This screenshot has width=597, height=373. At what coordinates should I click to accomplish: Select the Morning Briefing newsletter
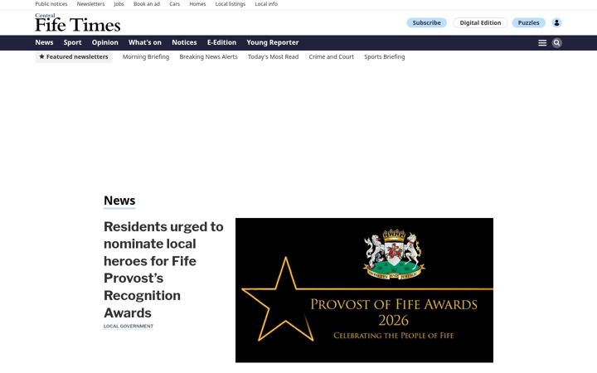(x=146, y=56)
